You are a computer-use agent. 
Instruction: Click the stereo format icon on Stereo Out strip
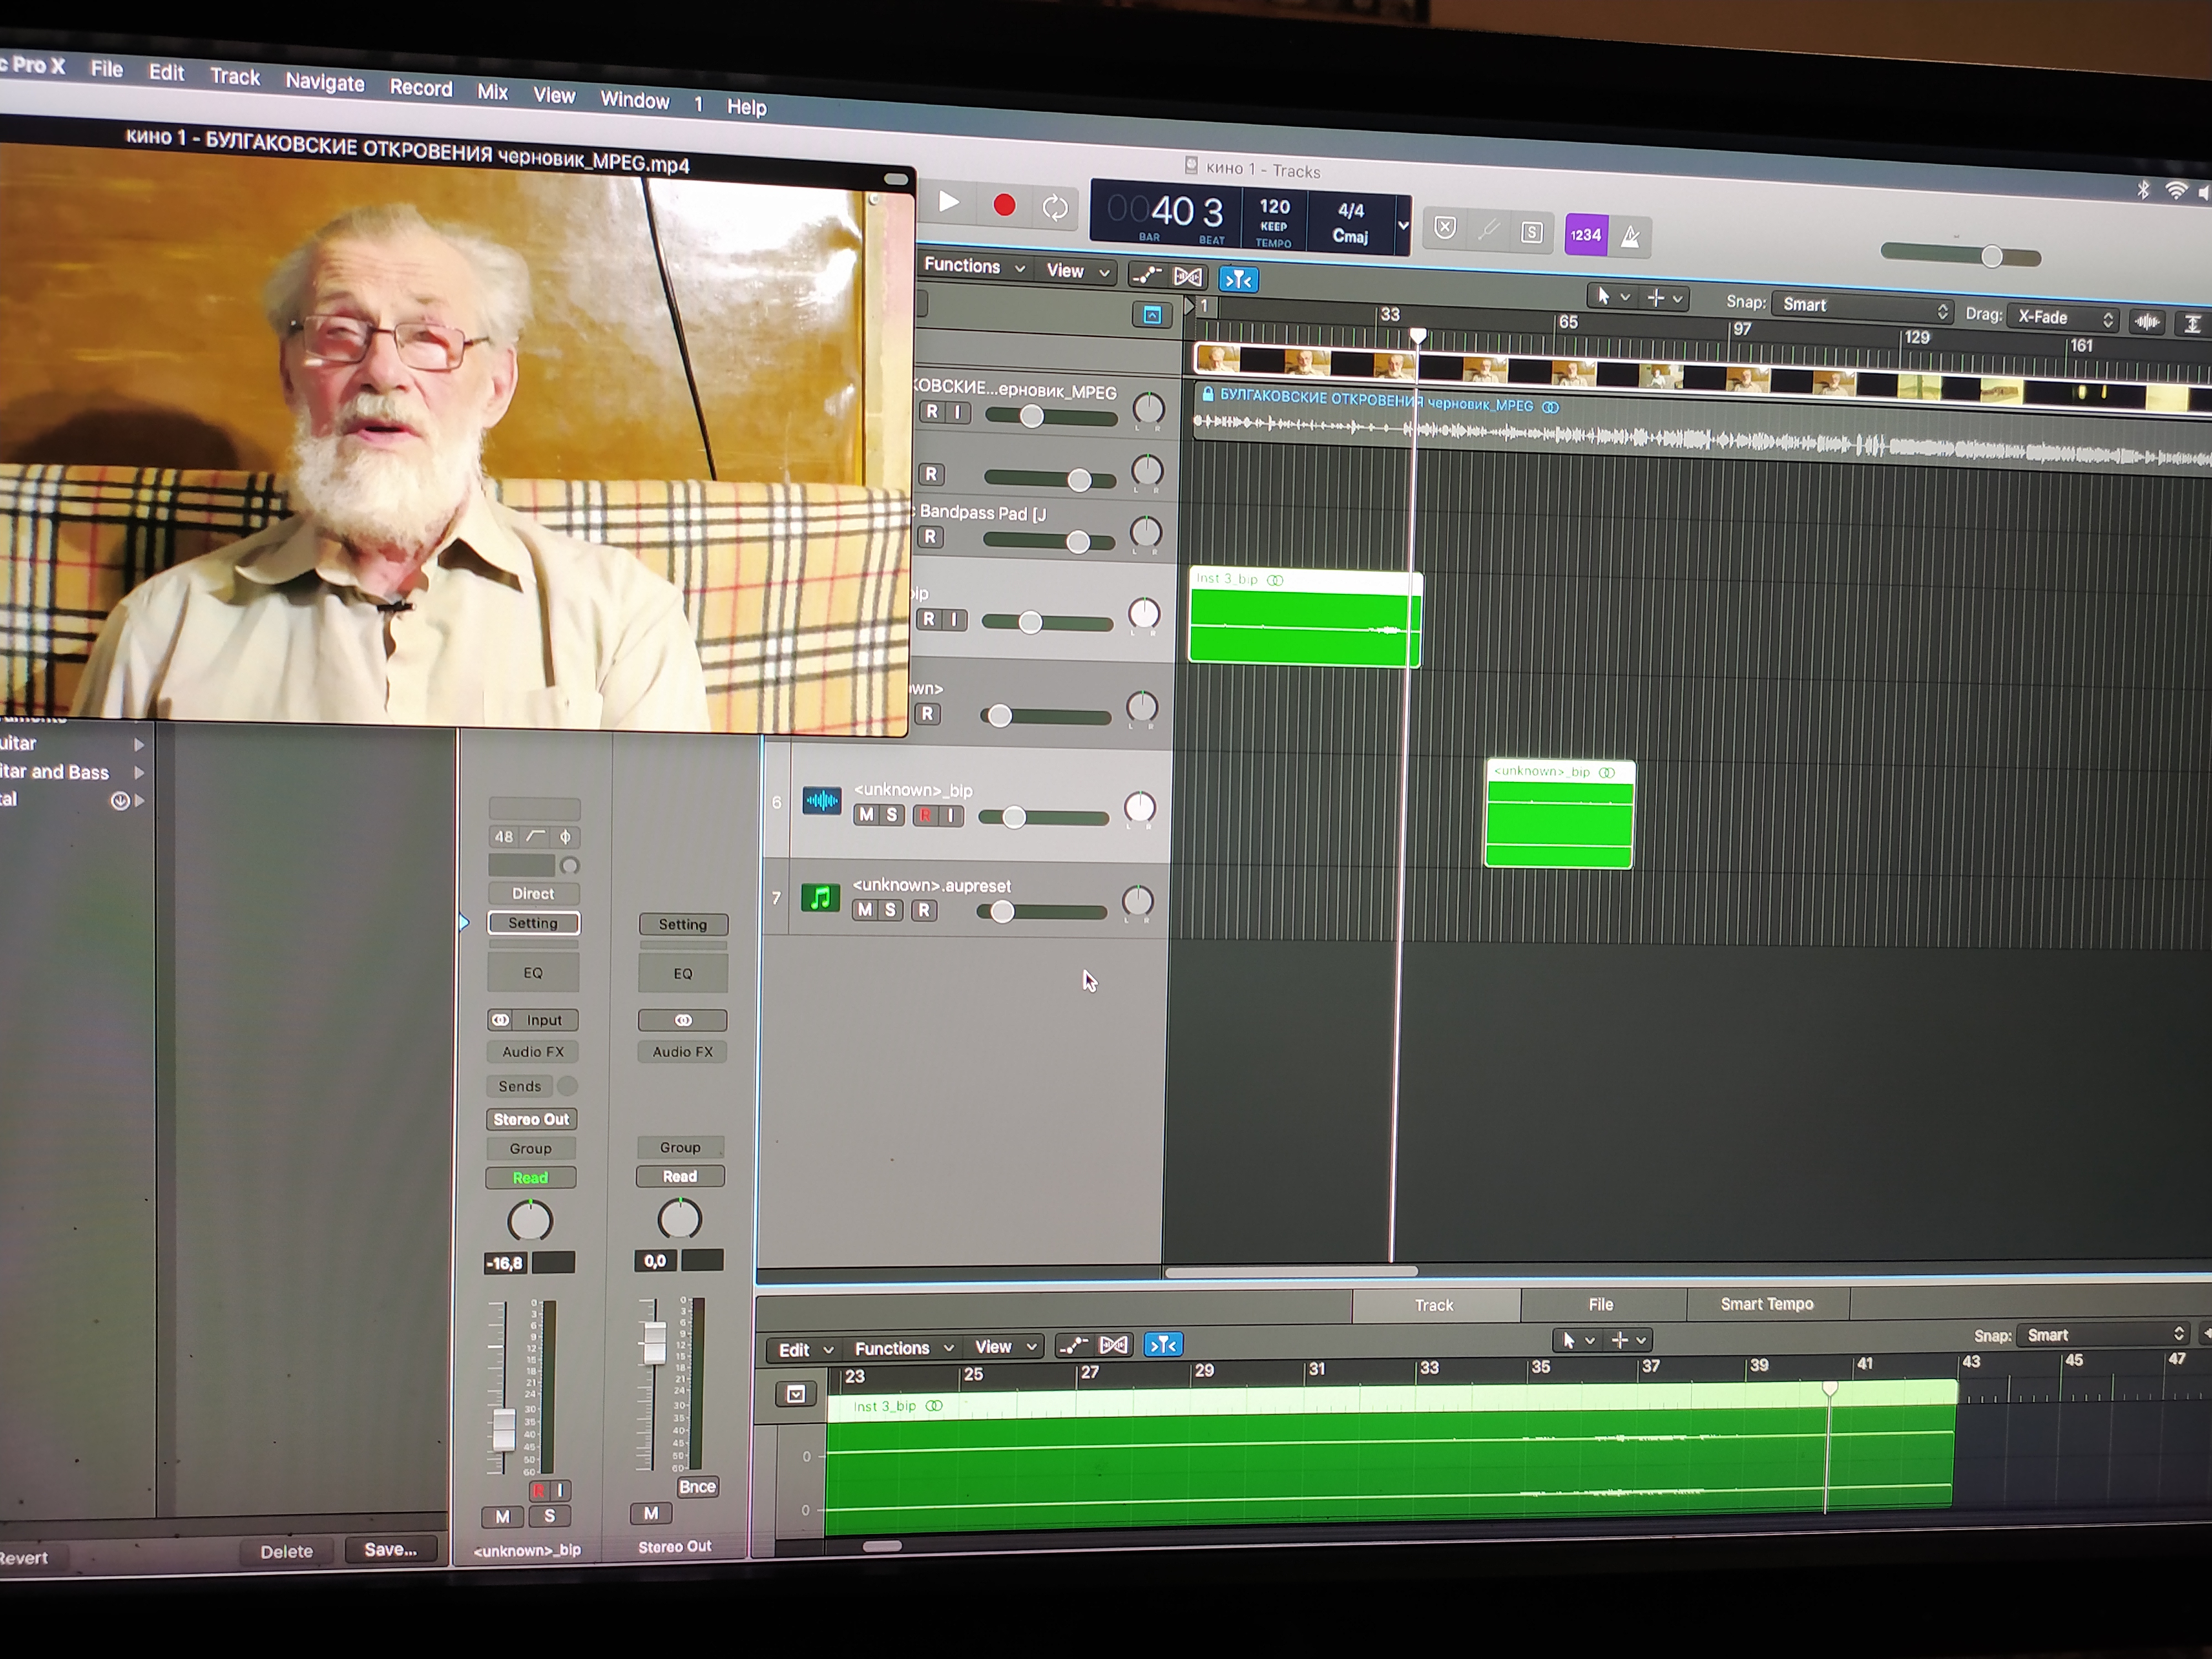pos(683,1020)
